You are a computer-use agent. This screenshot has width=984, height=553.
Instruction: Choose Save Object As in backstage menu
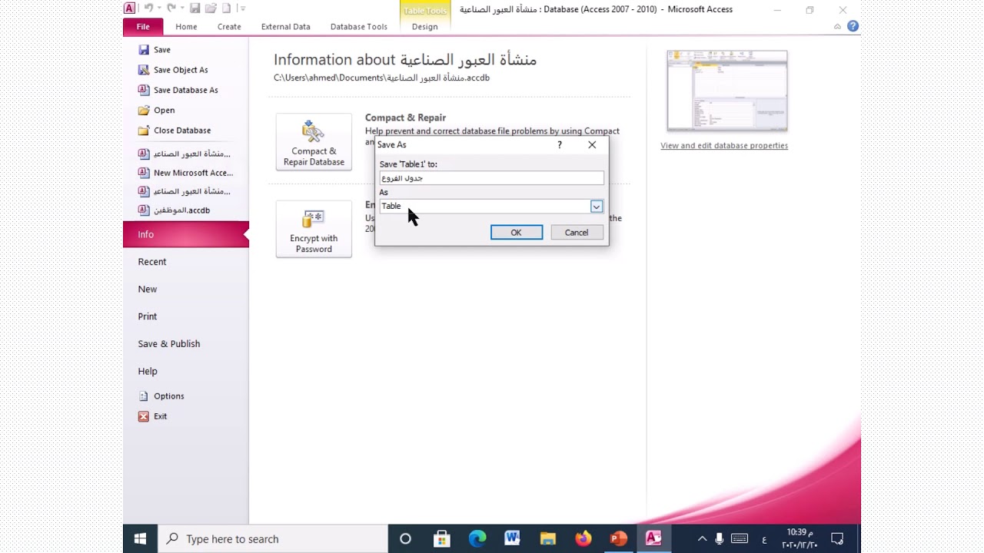point(173,70)
